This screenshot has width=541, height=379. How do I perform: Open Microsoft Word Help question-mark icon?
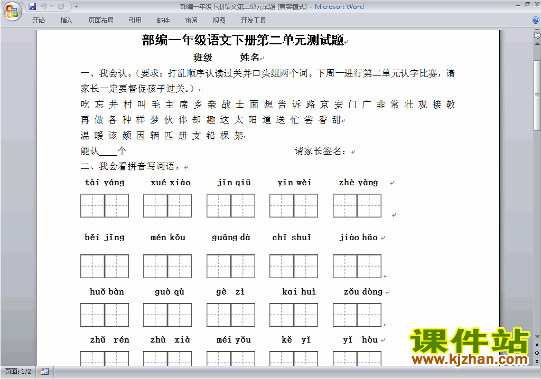click(x=536, y=21)
